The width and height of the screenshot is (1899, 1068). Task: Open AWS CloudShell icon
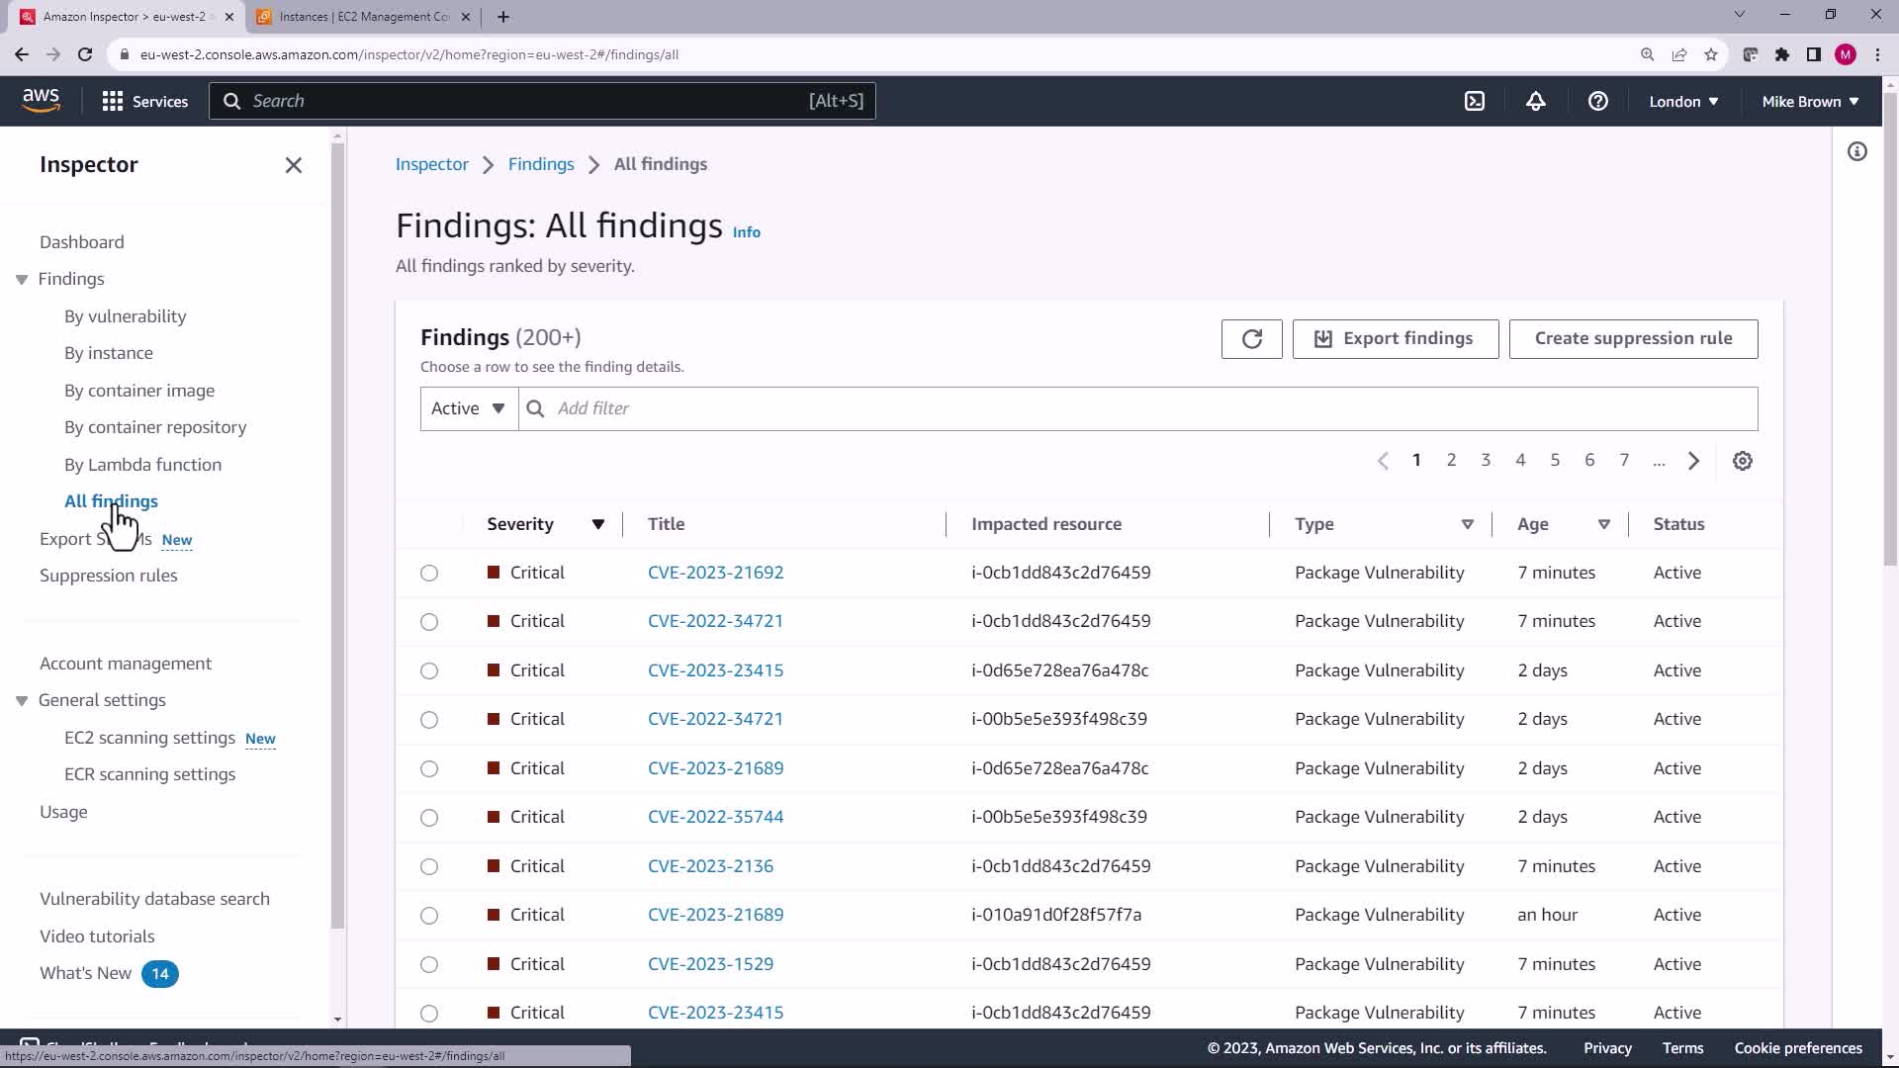click(1475, 101)
